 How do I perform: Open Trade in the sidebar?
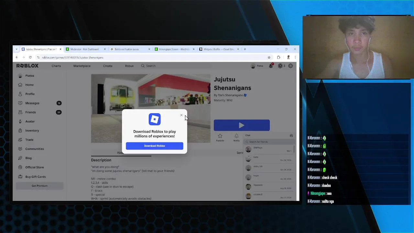29,140
